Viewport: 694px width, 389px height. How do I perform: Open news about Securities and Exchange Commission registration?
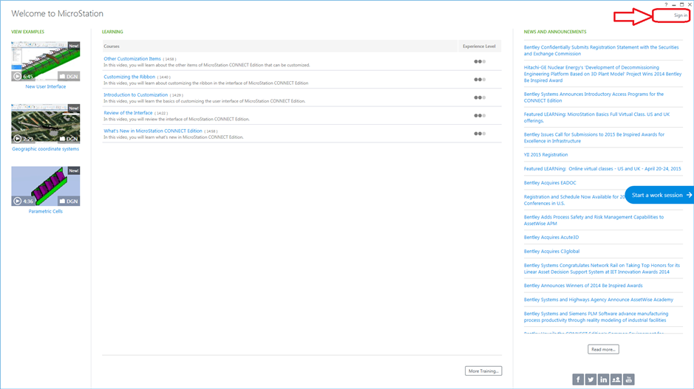pos(601,50)
